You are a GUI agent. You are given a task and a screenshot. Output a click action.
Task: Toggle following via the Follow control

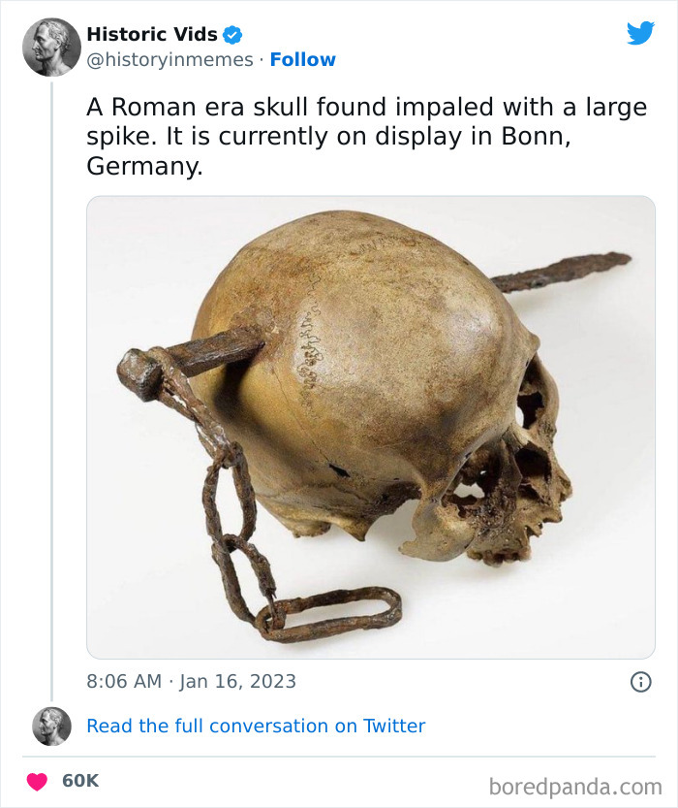click(x=304, y=60)
